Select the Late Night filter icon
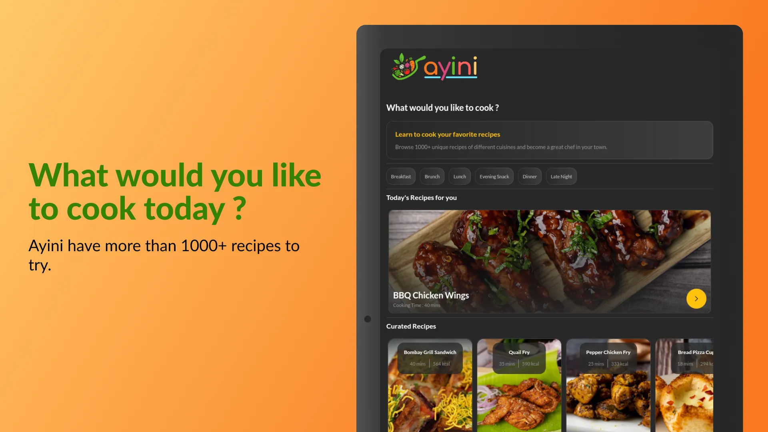The height and width of the screenshot is (432, 768). [x=561, y=176]
